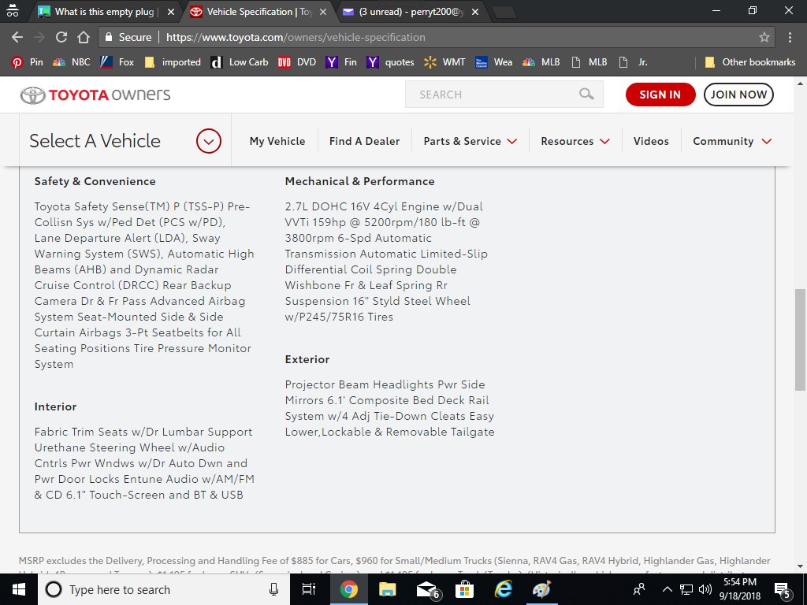Viewport: 807px width, 605px height.
Task: Open the Jr. bookmark
Action: click(633, 62)
